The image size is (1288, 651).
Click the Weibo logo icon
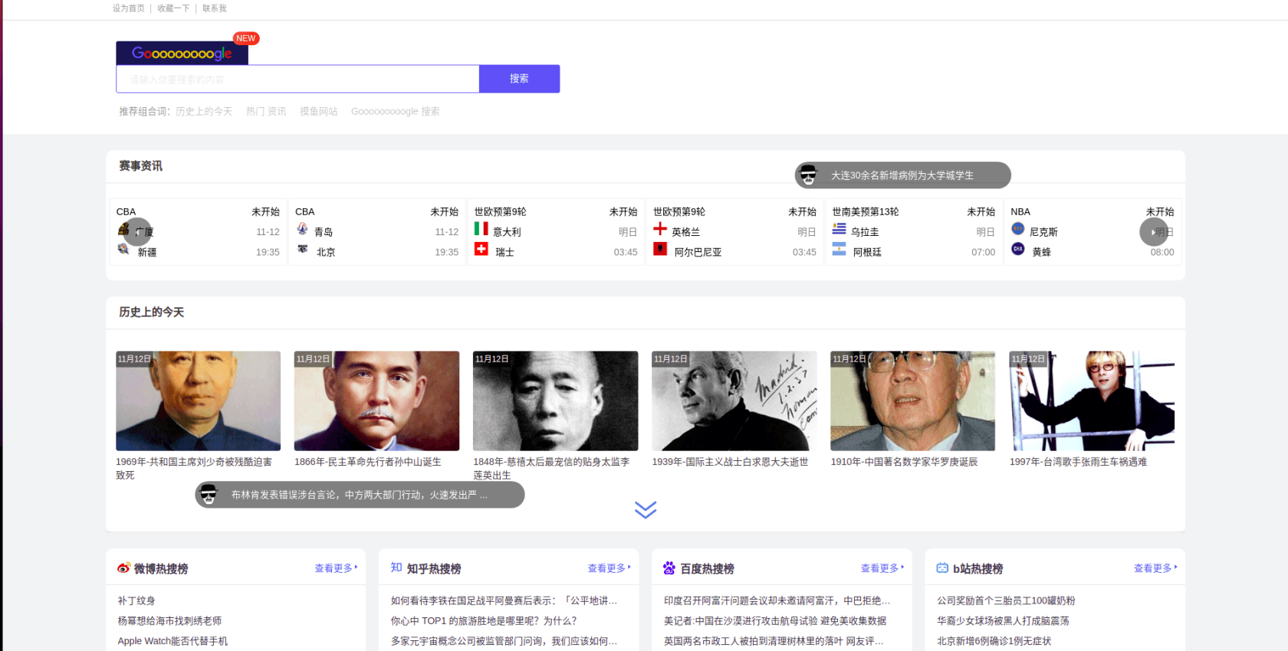pyautogui.click(x=123, y=568)
